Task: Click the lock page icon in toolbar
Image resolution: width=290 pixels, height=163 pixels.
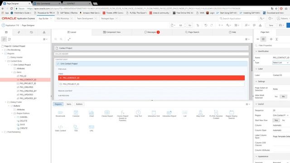Action: [198, 25]
